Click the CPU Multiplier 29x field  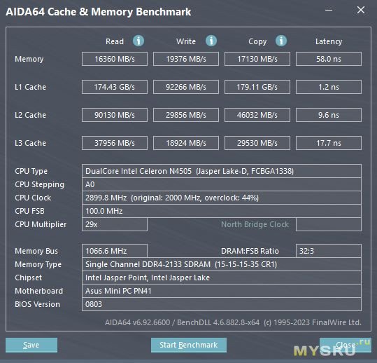point(115,224)
